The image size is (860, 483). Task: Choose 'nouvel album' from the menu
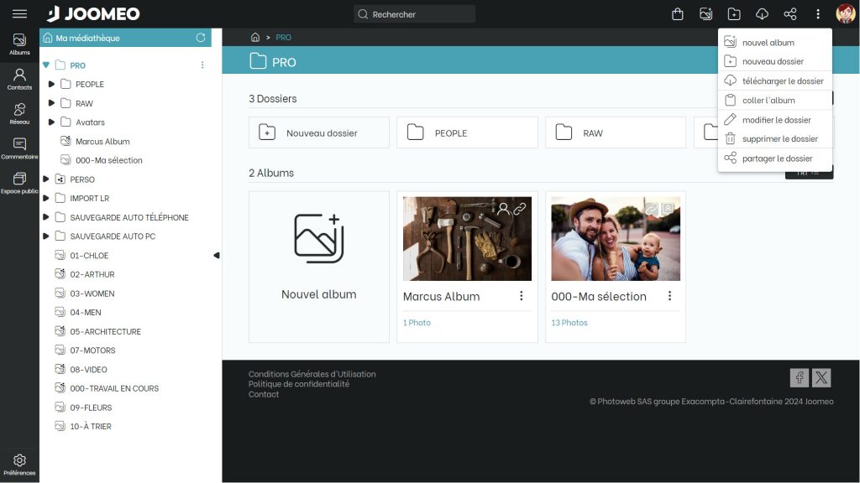pos(768,43)
